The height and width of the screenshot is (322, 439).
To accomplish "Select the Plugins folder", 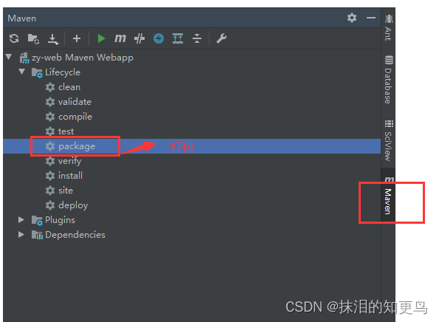I will [60, 220].
